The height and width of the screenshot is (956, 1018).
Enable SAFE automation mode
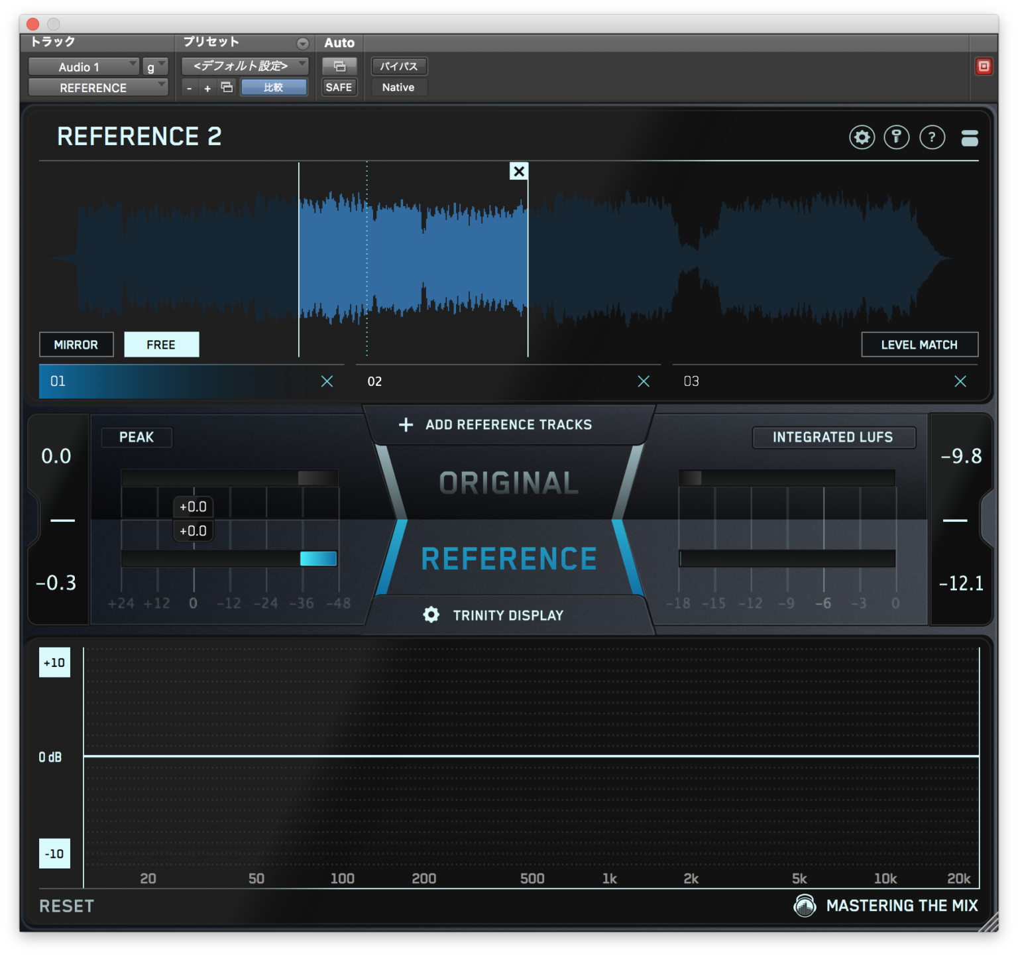pos(339,87)
